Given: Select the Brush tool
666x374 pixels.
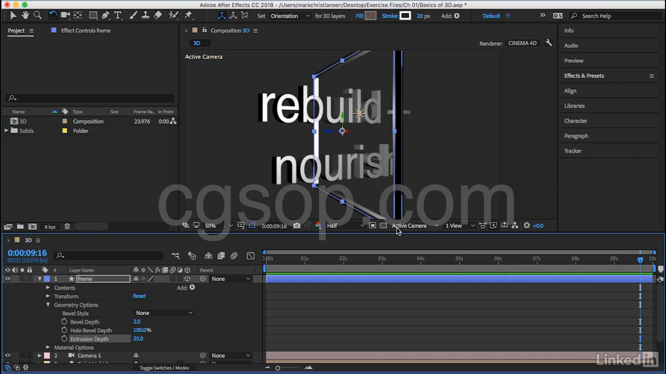Looking at the screenshot, I should click(133, 16).
